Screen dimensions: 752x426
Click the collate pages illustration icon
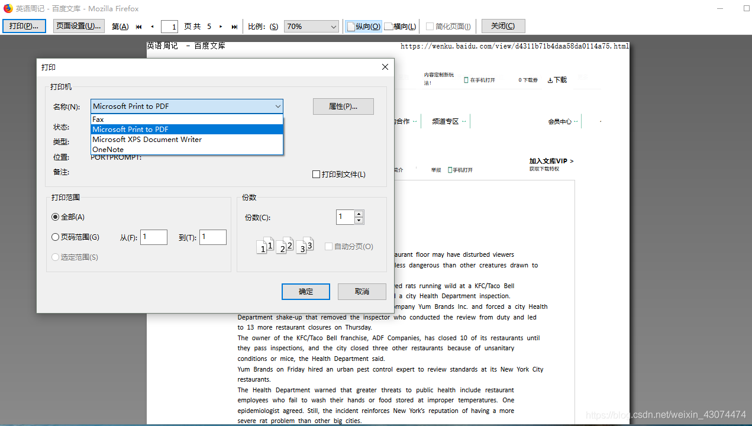(285, 246)
